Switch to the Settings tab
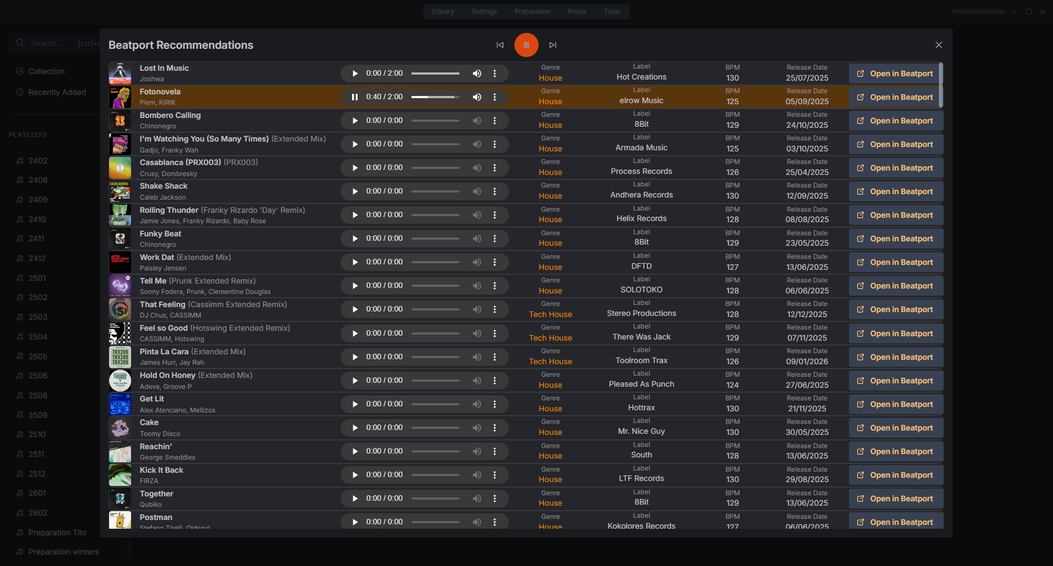1053x566 pixels. click(484, 11)
